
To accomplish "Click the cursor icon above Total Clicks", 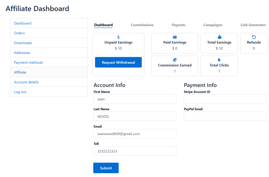I will click(x=219, y=60).
